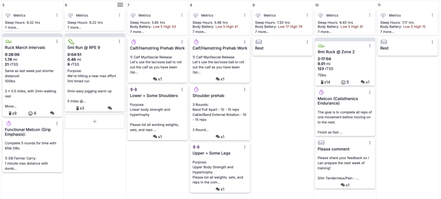Screen dimensions: 441x199
Task: Click the dumbbell icon on Lower + Some Shoulders
Action: [134, 89]
